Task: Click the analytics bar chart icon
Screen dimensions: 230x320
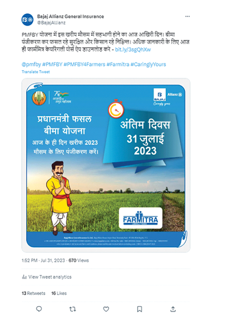Action: [24, 277]
